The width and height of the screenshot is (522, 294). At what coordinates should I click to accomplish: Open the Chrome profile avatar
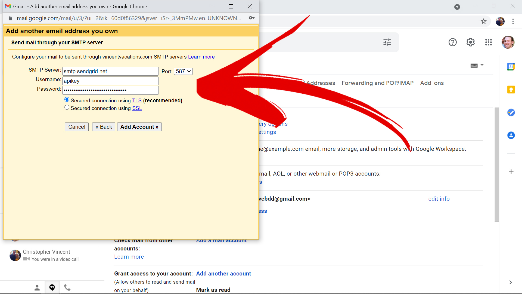point(500,21)
